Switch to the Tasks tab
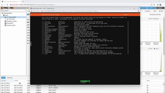 tap(3, 78)
